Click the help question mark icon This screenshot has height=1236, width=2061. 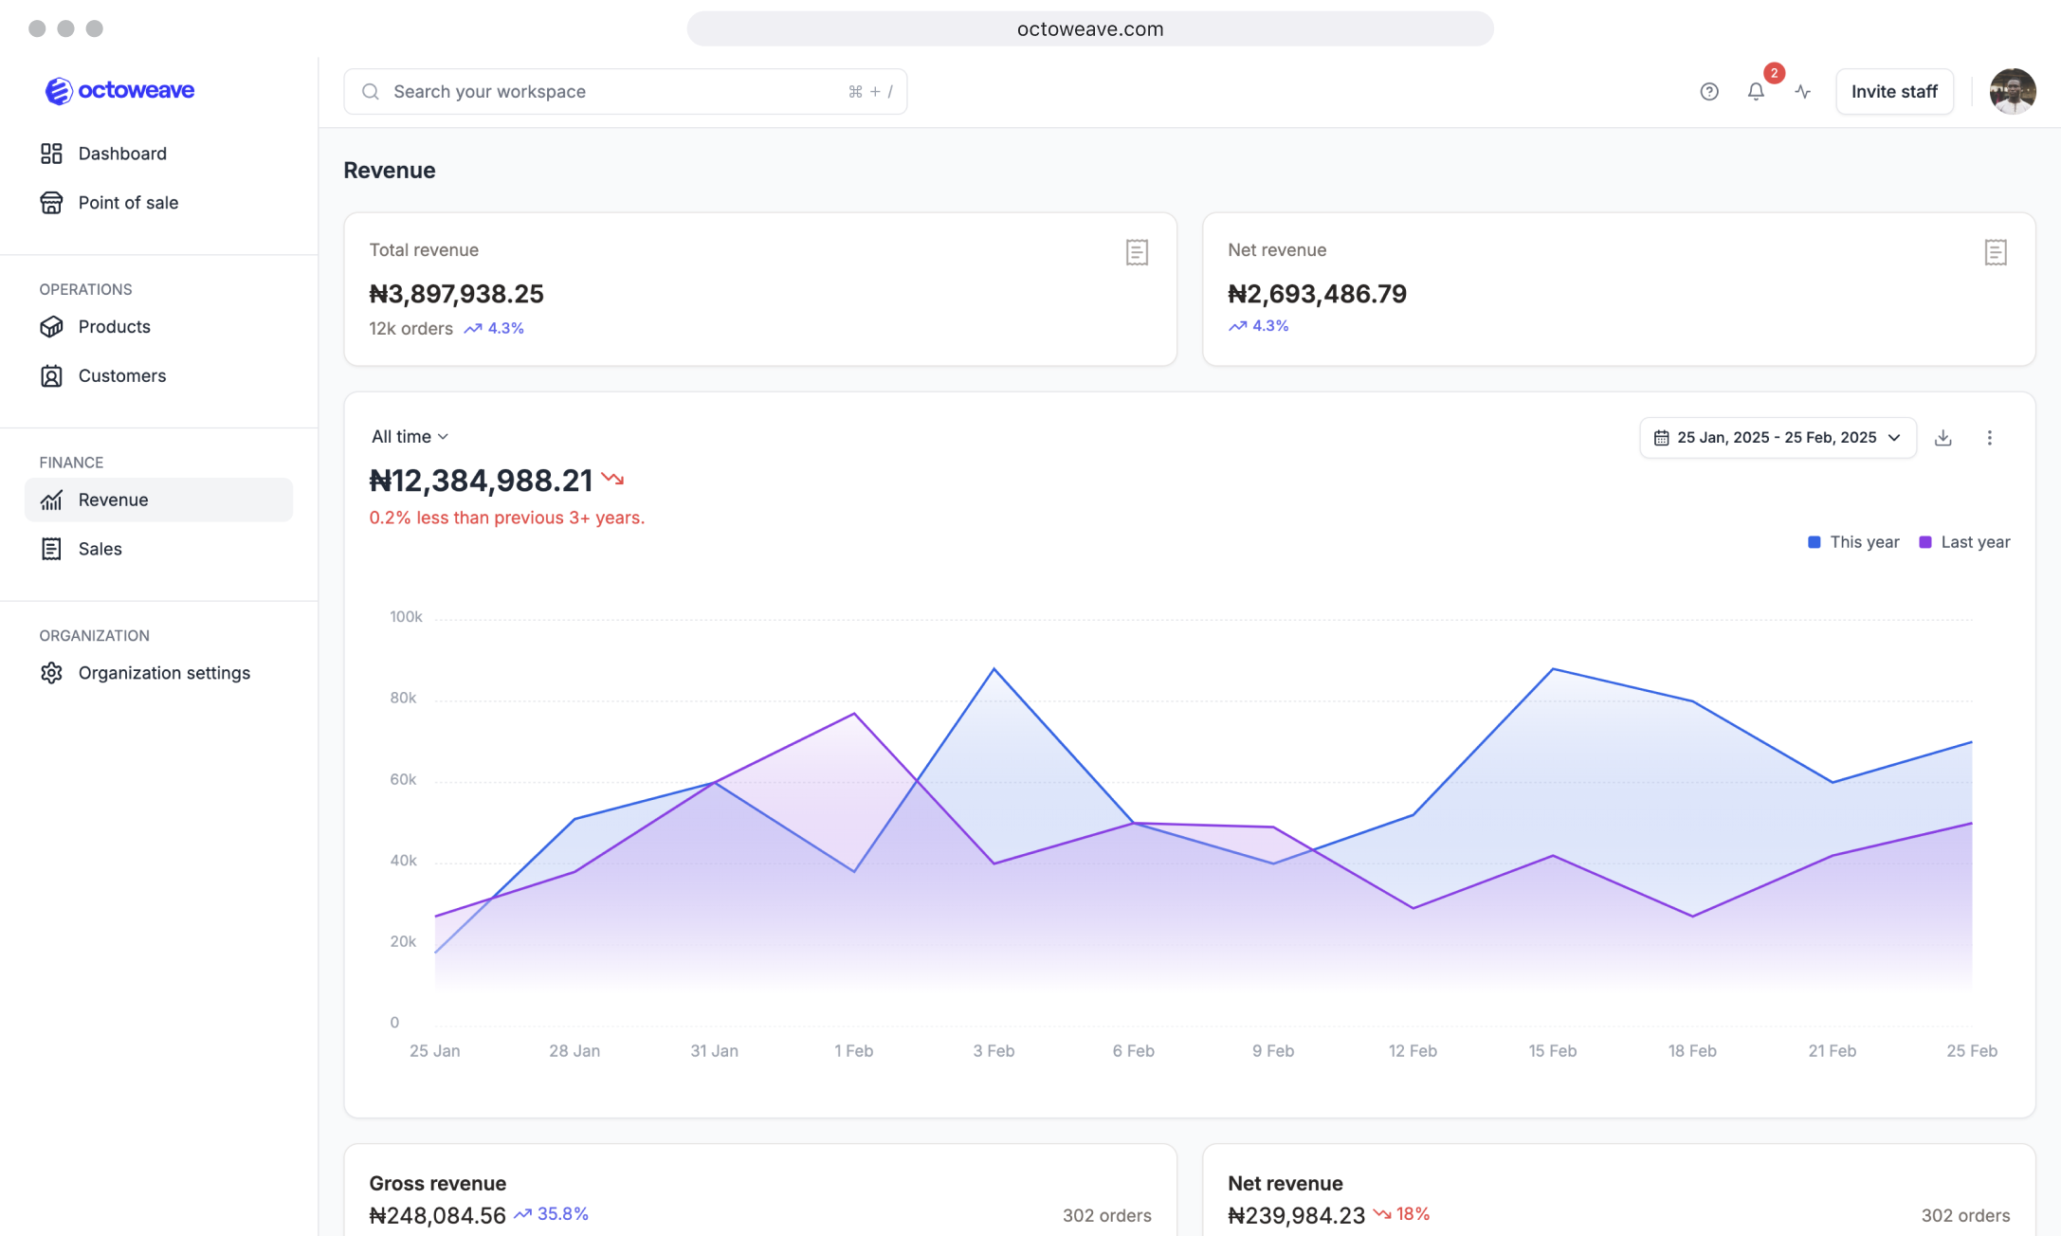click(x=1708, y=92)
